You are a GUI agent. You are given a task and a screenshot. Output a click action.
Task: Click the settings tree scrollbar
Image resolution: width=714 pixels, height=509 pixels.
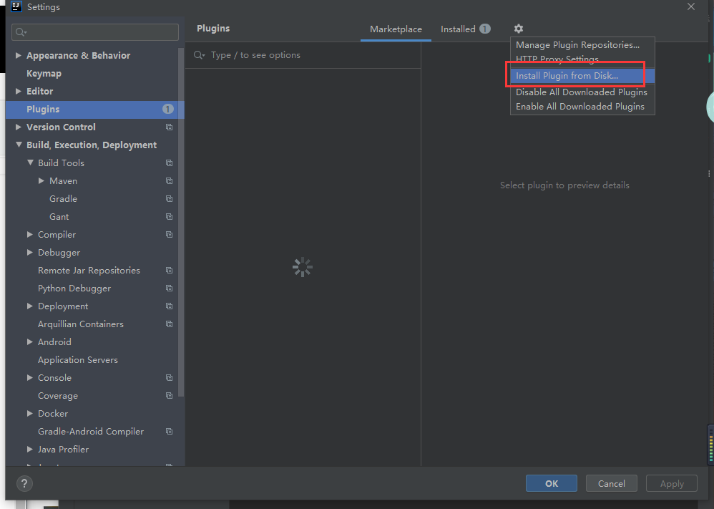(181, 223)
